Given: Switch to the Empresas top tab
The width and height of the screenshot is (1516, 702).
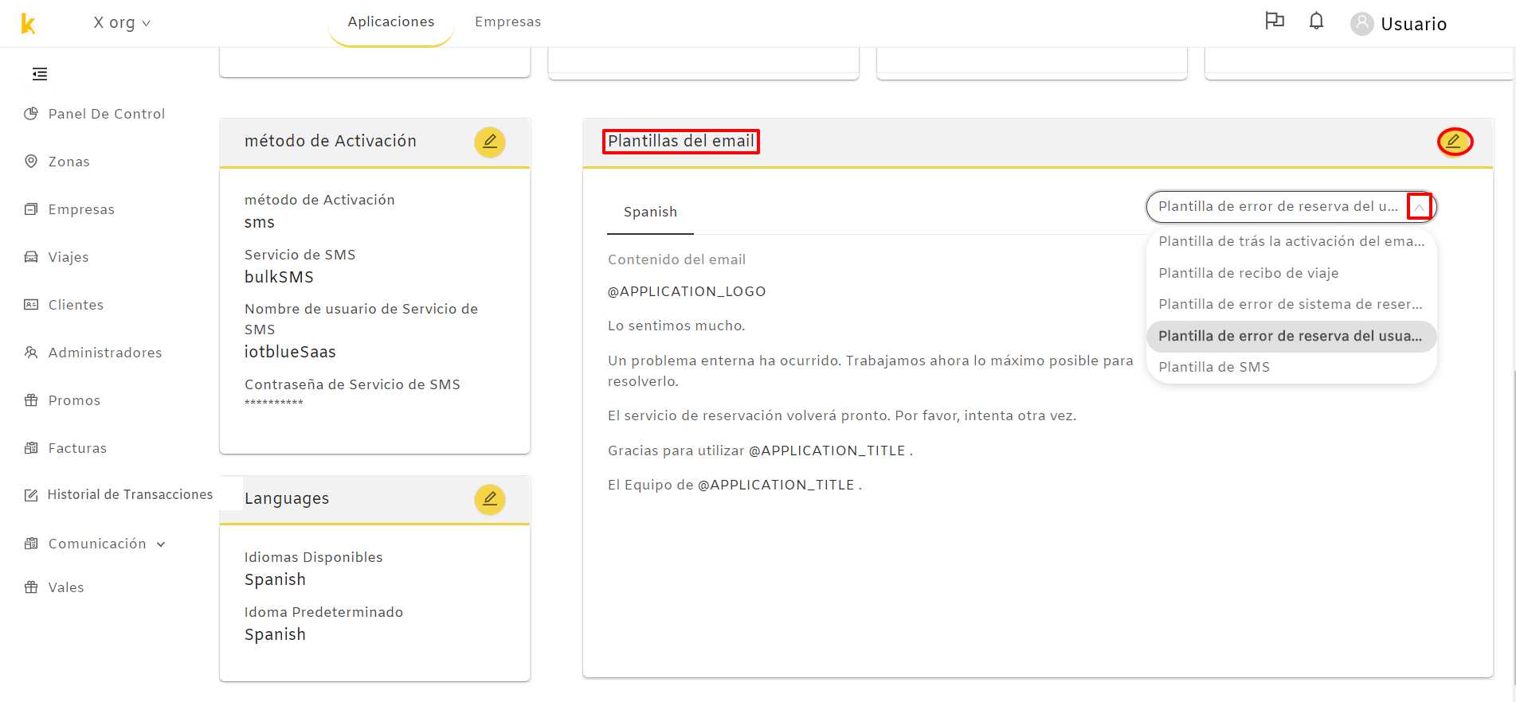Looking at the screenshot, I should [507, 22].
